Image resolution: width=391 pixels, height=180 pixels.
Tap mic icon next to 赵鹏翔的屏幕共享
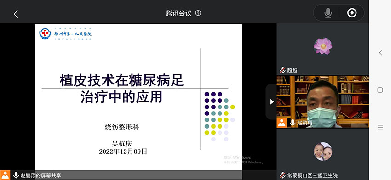[x=16, y=175]
